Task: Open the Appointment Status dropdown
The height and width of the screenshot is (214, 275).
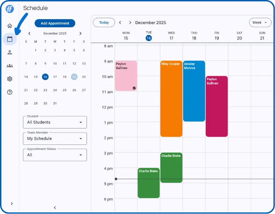Action: [x=55, y=155]
